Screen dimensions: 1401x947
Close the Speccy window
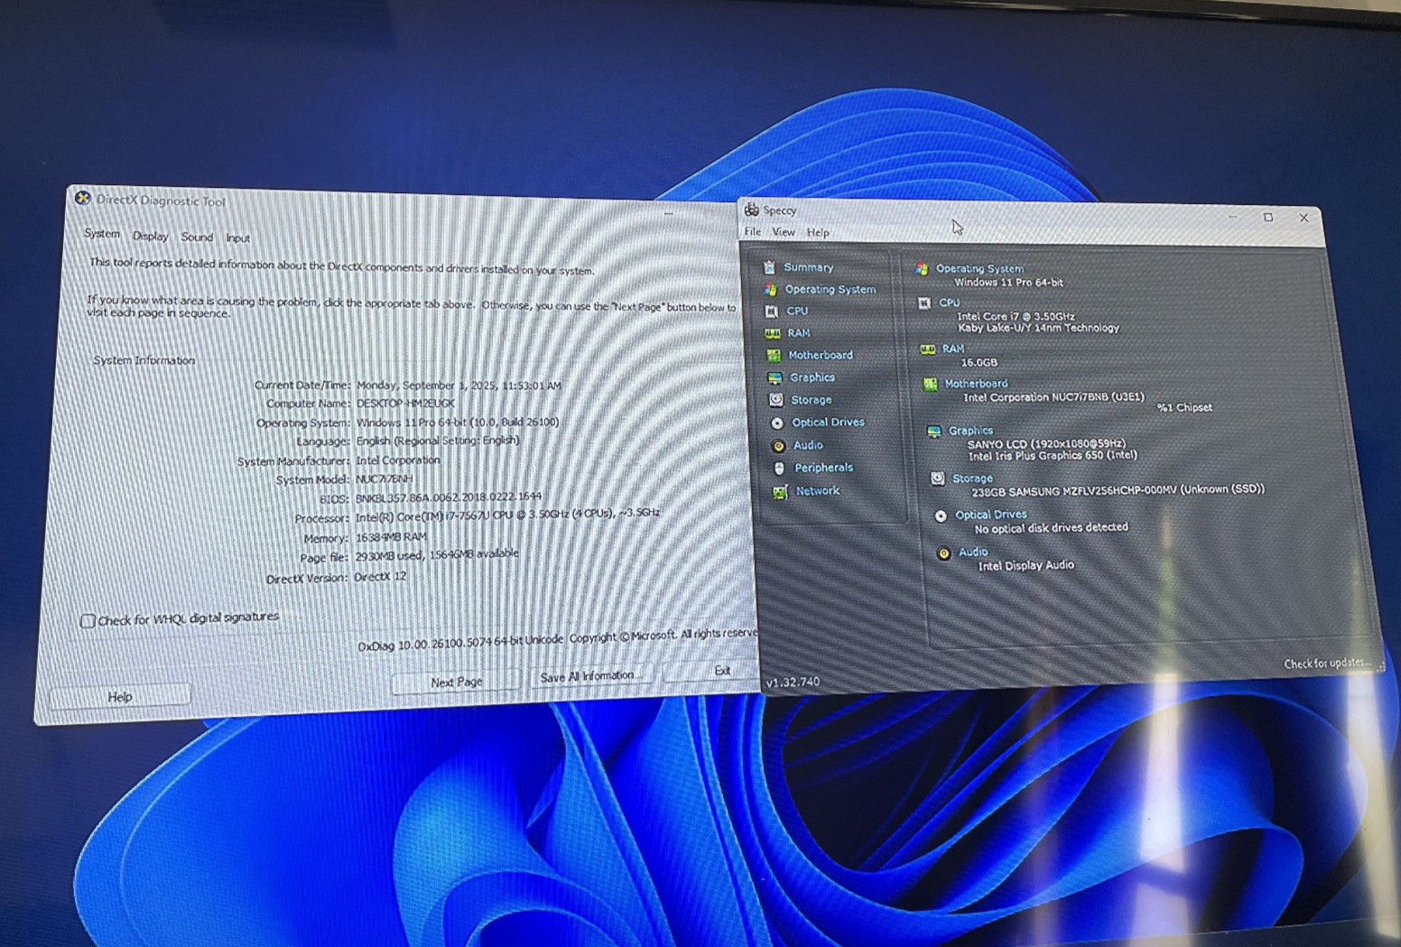pyautogui.click(x=1304, y=218)
